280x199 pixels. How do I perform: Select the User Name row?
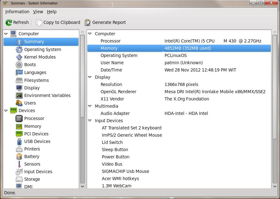click(x=179, y=63)
